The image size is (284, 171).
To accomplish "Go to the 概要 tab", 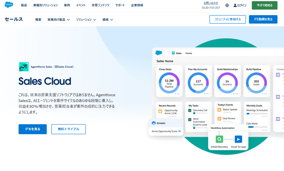I will [x=38, y=20].
